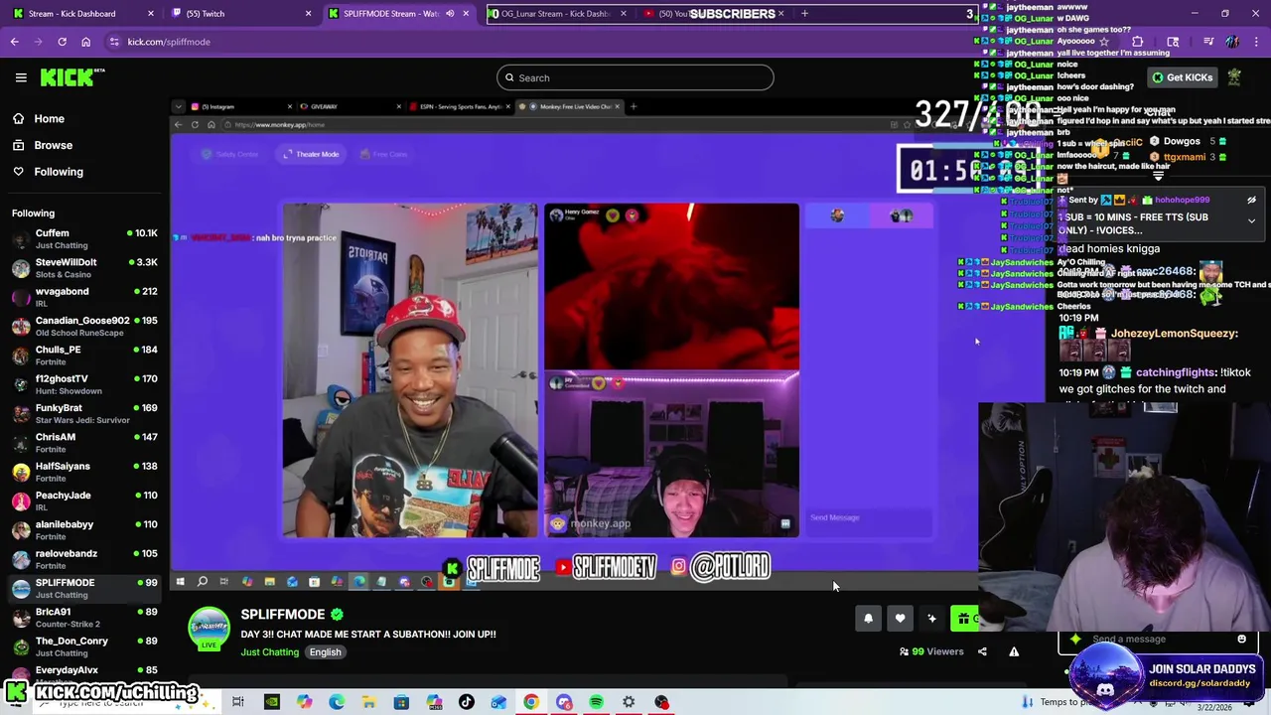Close the (55) Twitch tab
1271x715 pixels.
pyautogui.click(x=308, y=14)
